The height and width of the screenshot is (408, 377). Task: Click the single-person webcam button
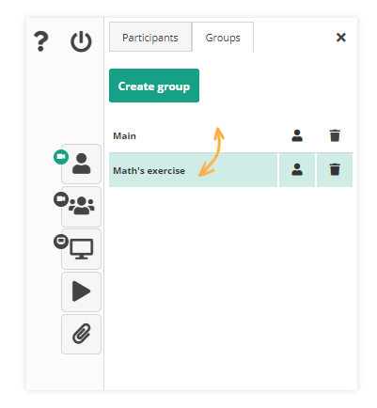[x=81, y=164]
